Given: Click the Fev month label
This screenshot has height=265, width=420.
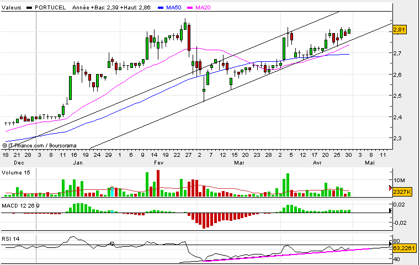Looking at the screenshot, I should pos(158,163).
